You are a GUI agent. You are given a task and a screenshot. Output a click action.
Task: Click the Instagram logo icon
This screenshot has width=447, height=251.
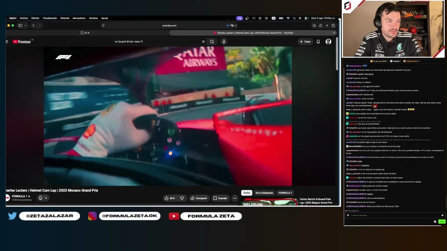[x=92, y=216]
